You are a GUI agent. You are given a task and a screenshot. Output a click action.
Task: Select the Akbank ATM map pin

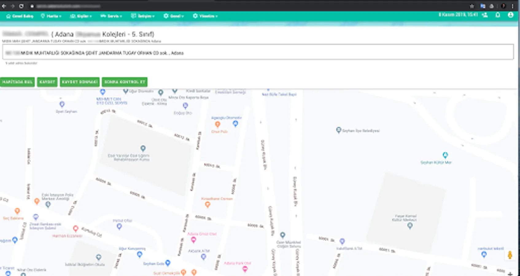coord(204,257)
